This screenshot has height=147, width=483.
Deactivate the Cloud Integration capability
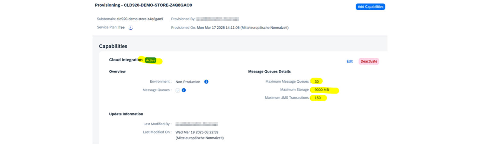click(369, 61)
